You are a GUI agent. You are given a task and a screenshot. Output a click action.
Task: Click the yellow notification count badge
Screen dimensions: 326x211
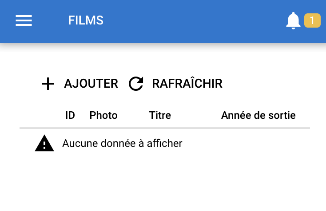pos(312,20)
